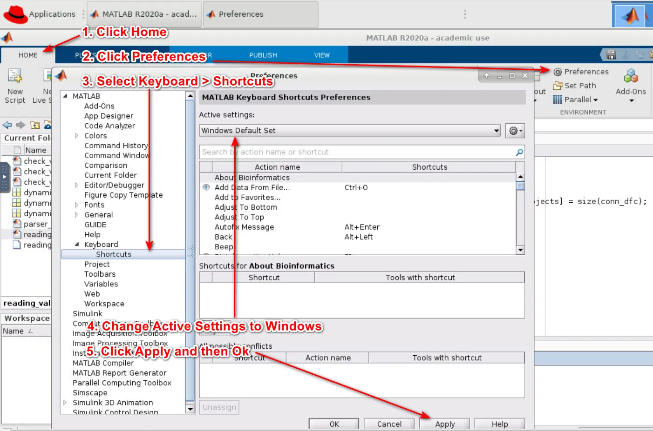
Task: Select Current Folder in the preferences tree
Action: coord(110,175)
